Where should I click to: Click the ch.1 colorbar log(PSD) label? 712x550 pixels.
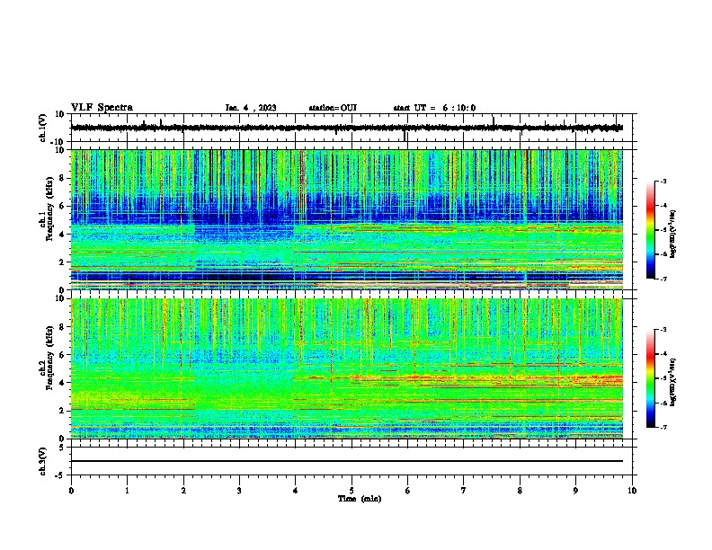tap(672, 235)
